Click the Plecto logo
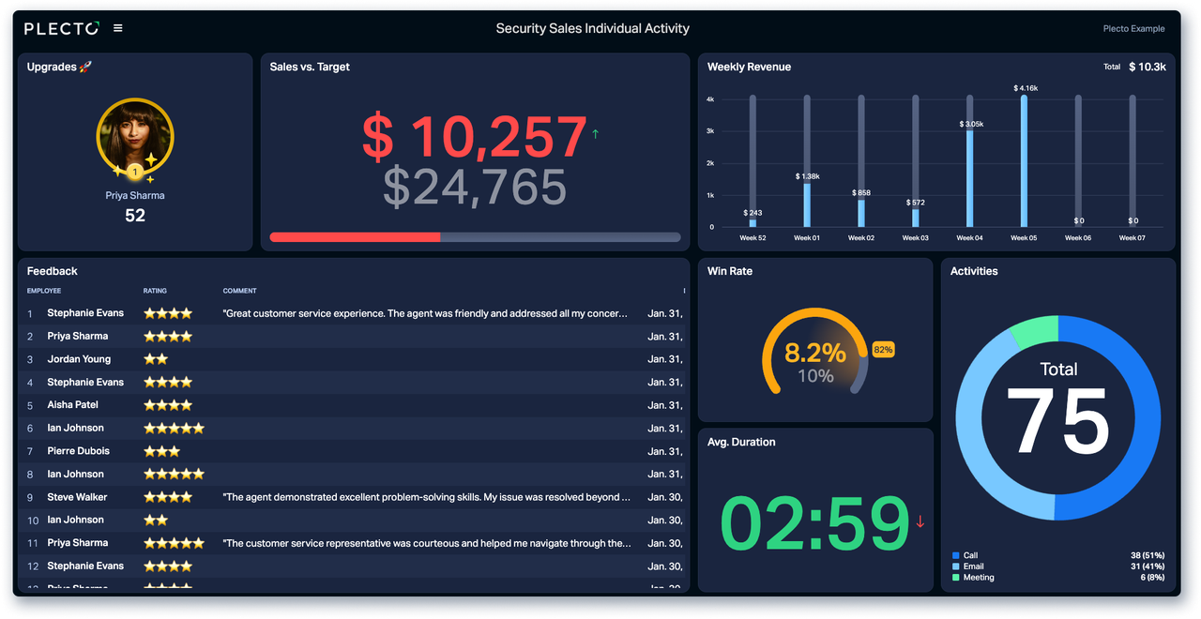 click(x=61, y=29)
